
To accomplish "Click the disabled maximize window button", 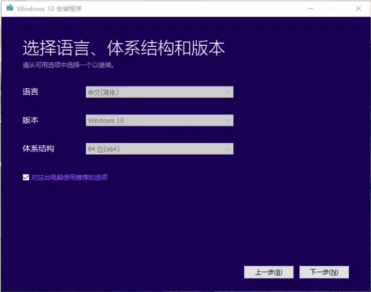I will 334,9.
